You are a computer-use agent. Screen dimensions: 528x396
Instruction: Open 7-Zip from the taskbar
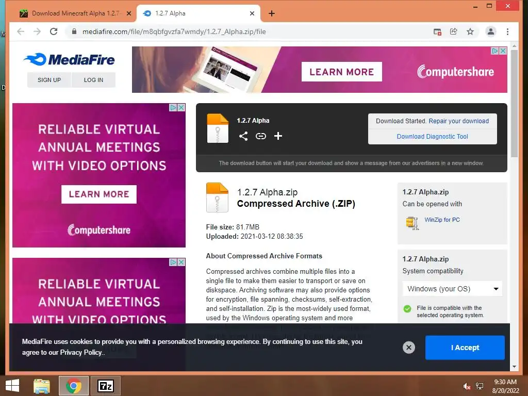106,386
